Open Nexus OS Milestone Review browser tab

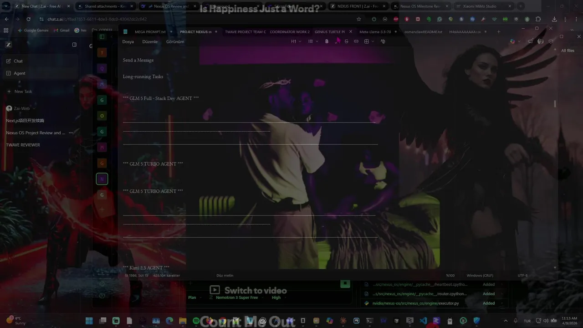pos(420,6)
